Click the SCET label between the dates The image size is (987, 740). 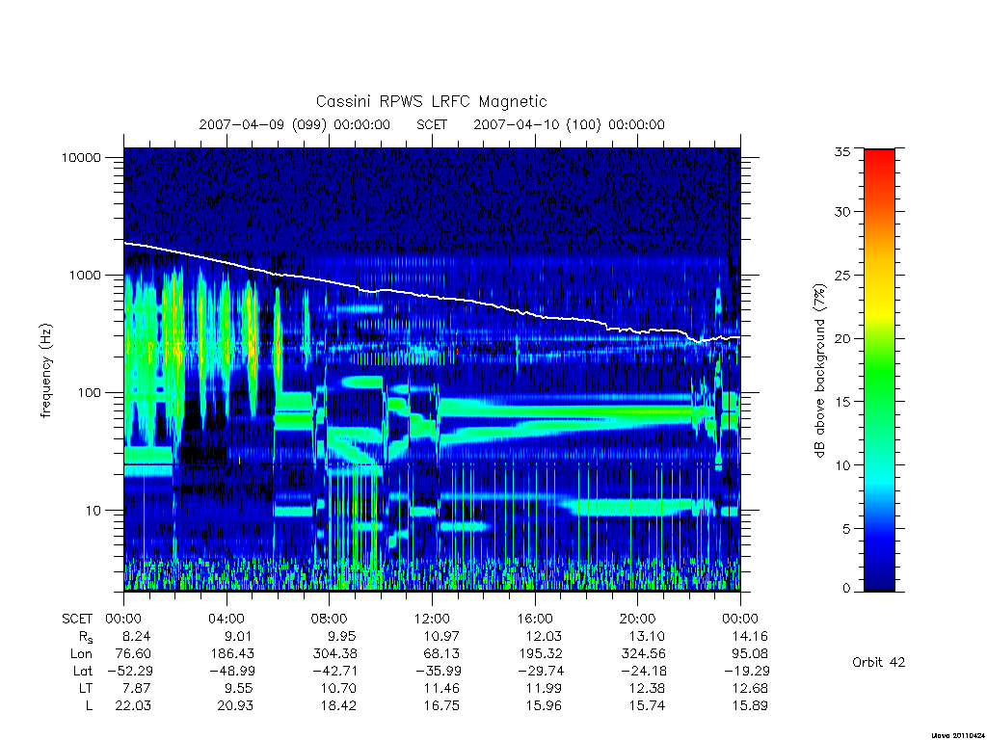[x=432, y=124]
